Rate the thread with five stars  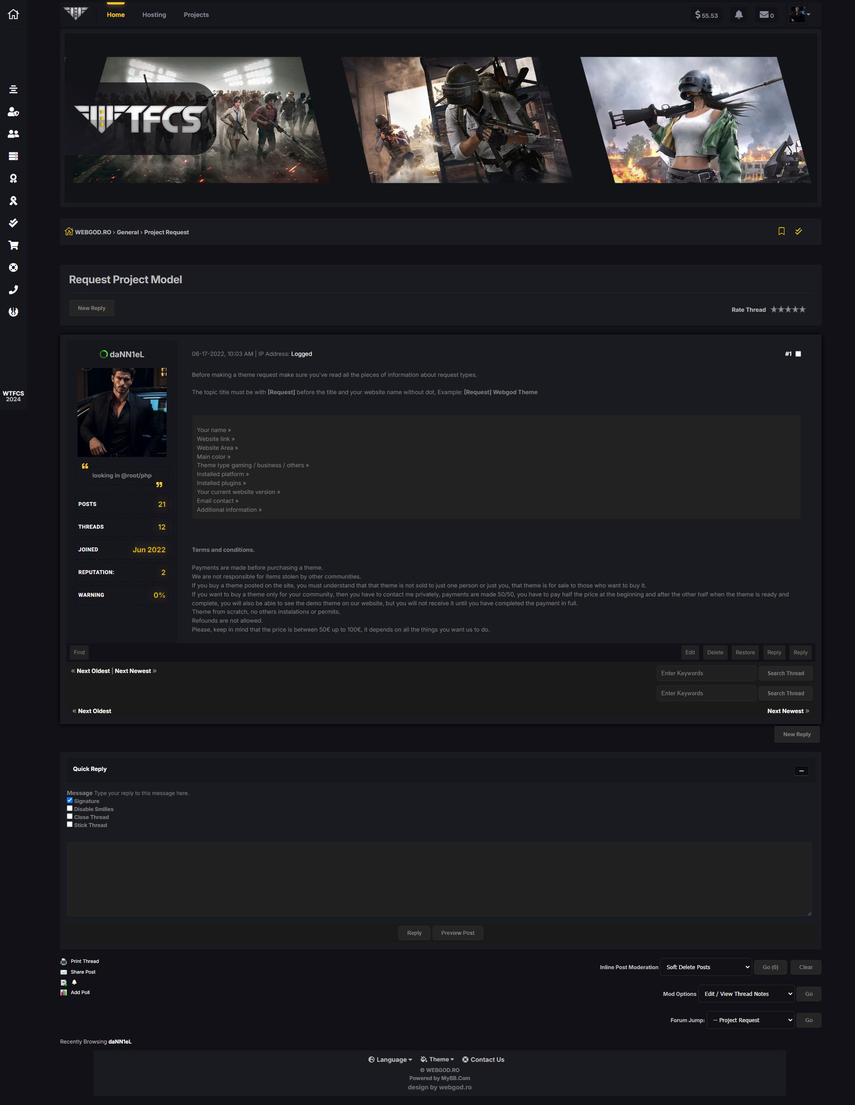(802, 310)
